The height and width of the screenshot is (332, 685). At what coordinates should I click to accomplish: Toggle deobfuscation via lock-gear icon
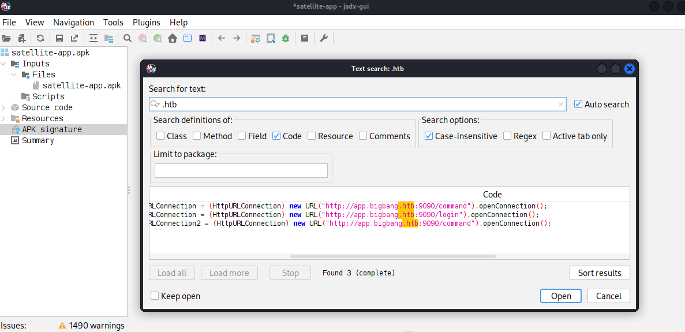(256, 39)
